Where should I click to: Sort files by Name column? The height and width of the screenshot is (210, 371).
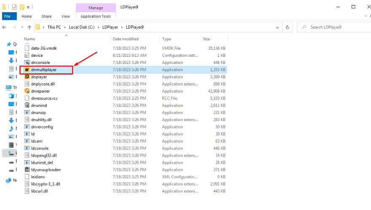point(30,39)
